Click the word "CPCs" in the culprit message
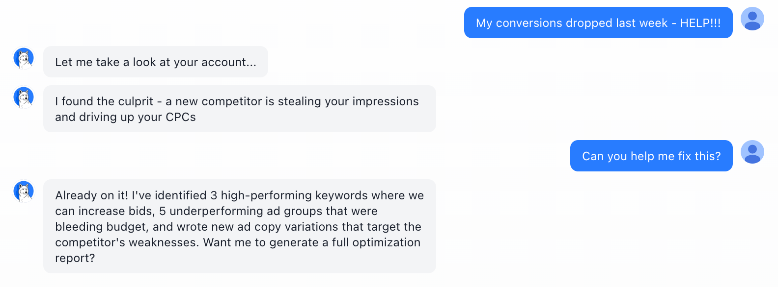The width and height of the screenshot is (778, 287). (x=180, y=117)
